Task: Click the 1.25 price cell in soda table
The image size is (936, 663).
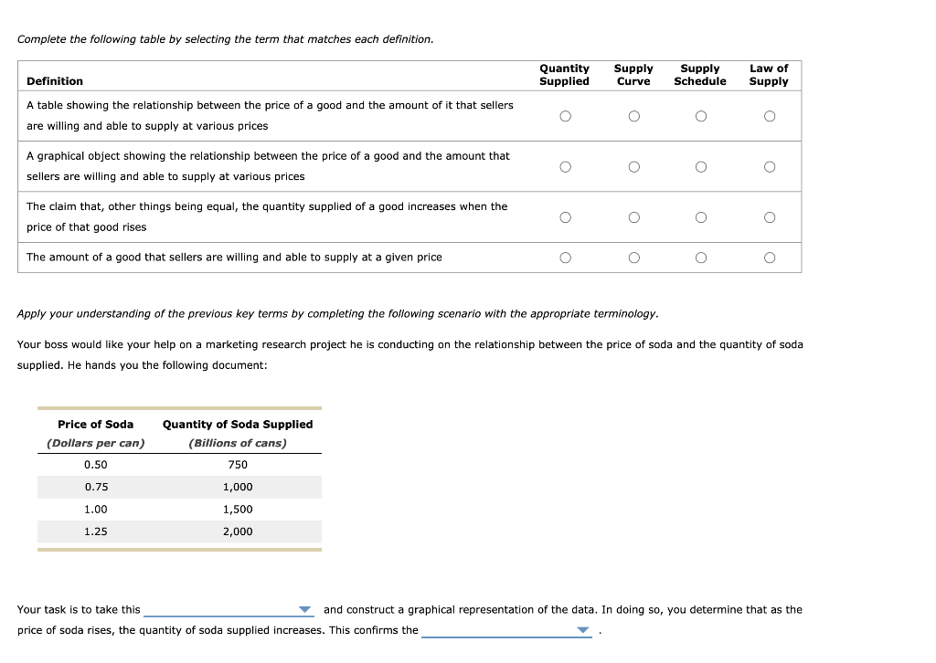Action: [95, 531]
